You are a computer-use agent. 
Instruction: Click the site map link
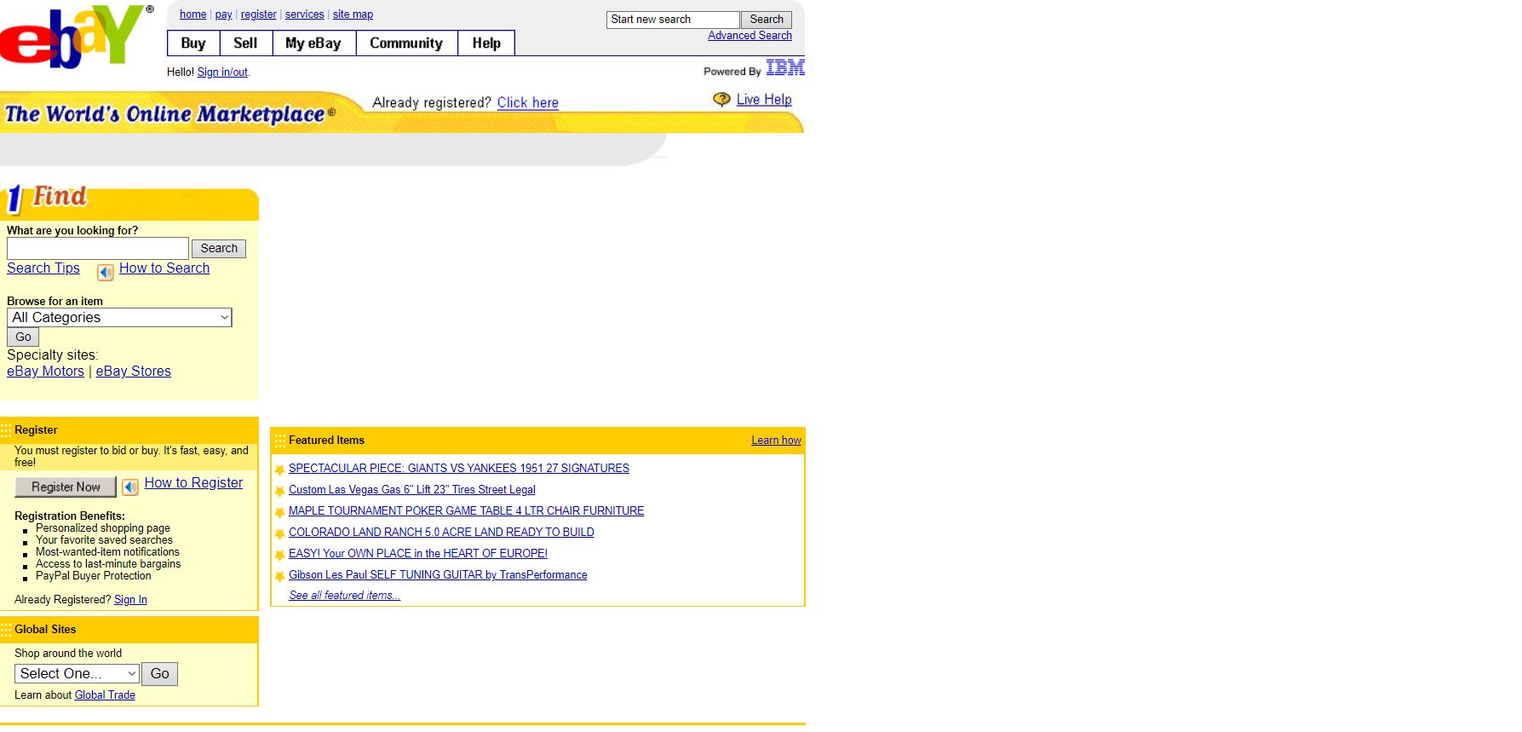pyautogui.click(x=353, y=14)
